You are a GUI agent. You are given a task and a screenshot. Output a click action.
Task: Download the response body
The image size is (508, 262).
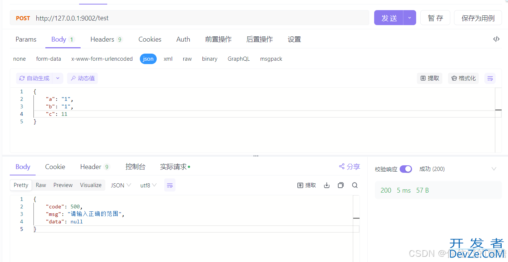pyautogui.click(x=327, y=185)
